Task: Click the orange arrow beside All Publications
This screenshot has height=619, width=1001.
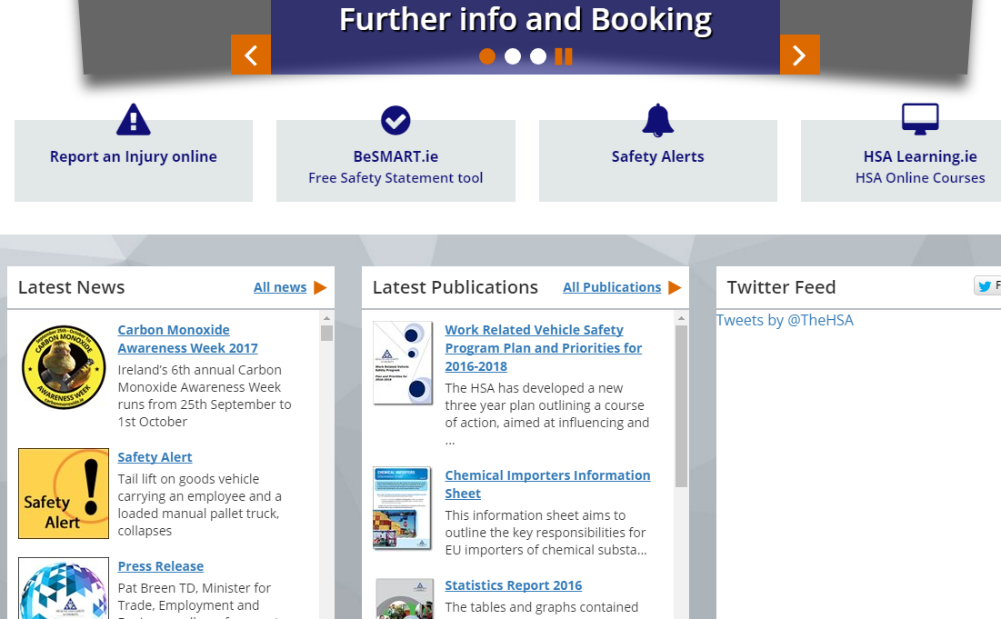Action: click(x=675, y=288)
